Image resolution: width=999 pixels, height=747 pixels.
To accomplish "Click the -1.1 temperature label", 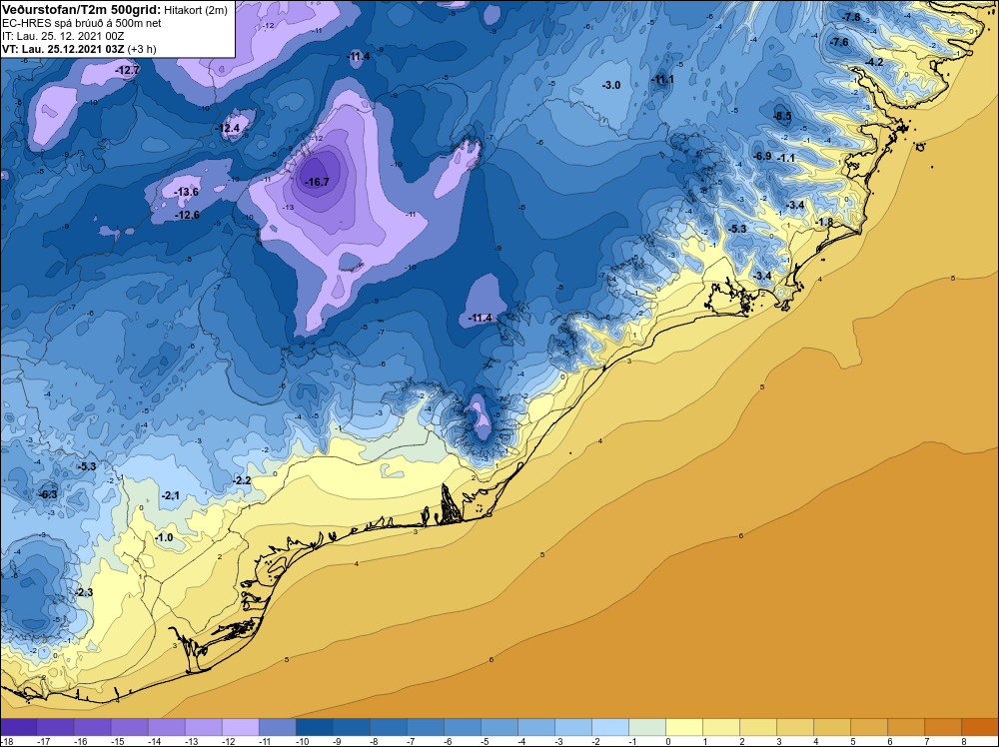I will [x=787, y=159].
